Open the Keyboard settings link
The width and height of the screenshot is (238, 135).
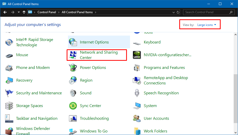click(152, 42)
